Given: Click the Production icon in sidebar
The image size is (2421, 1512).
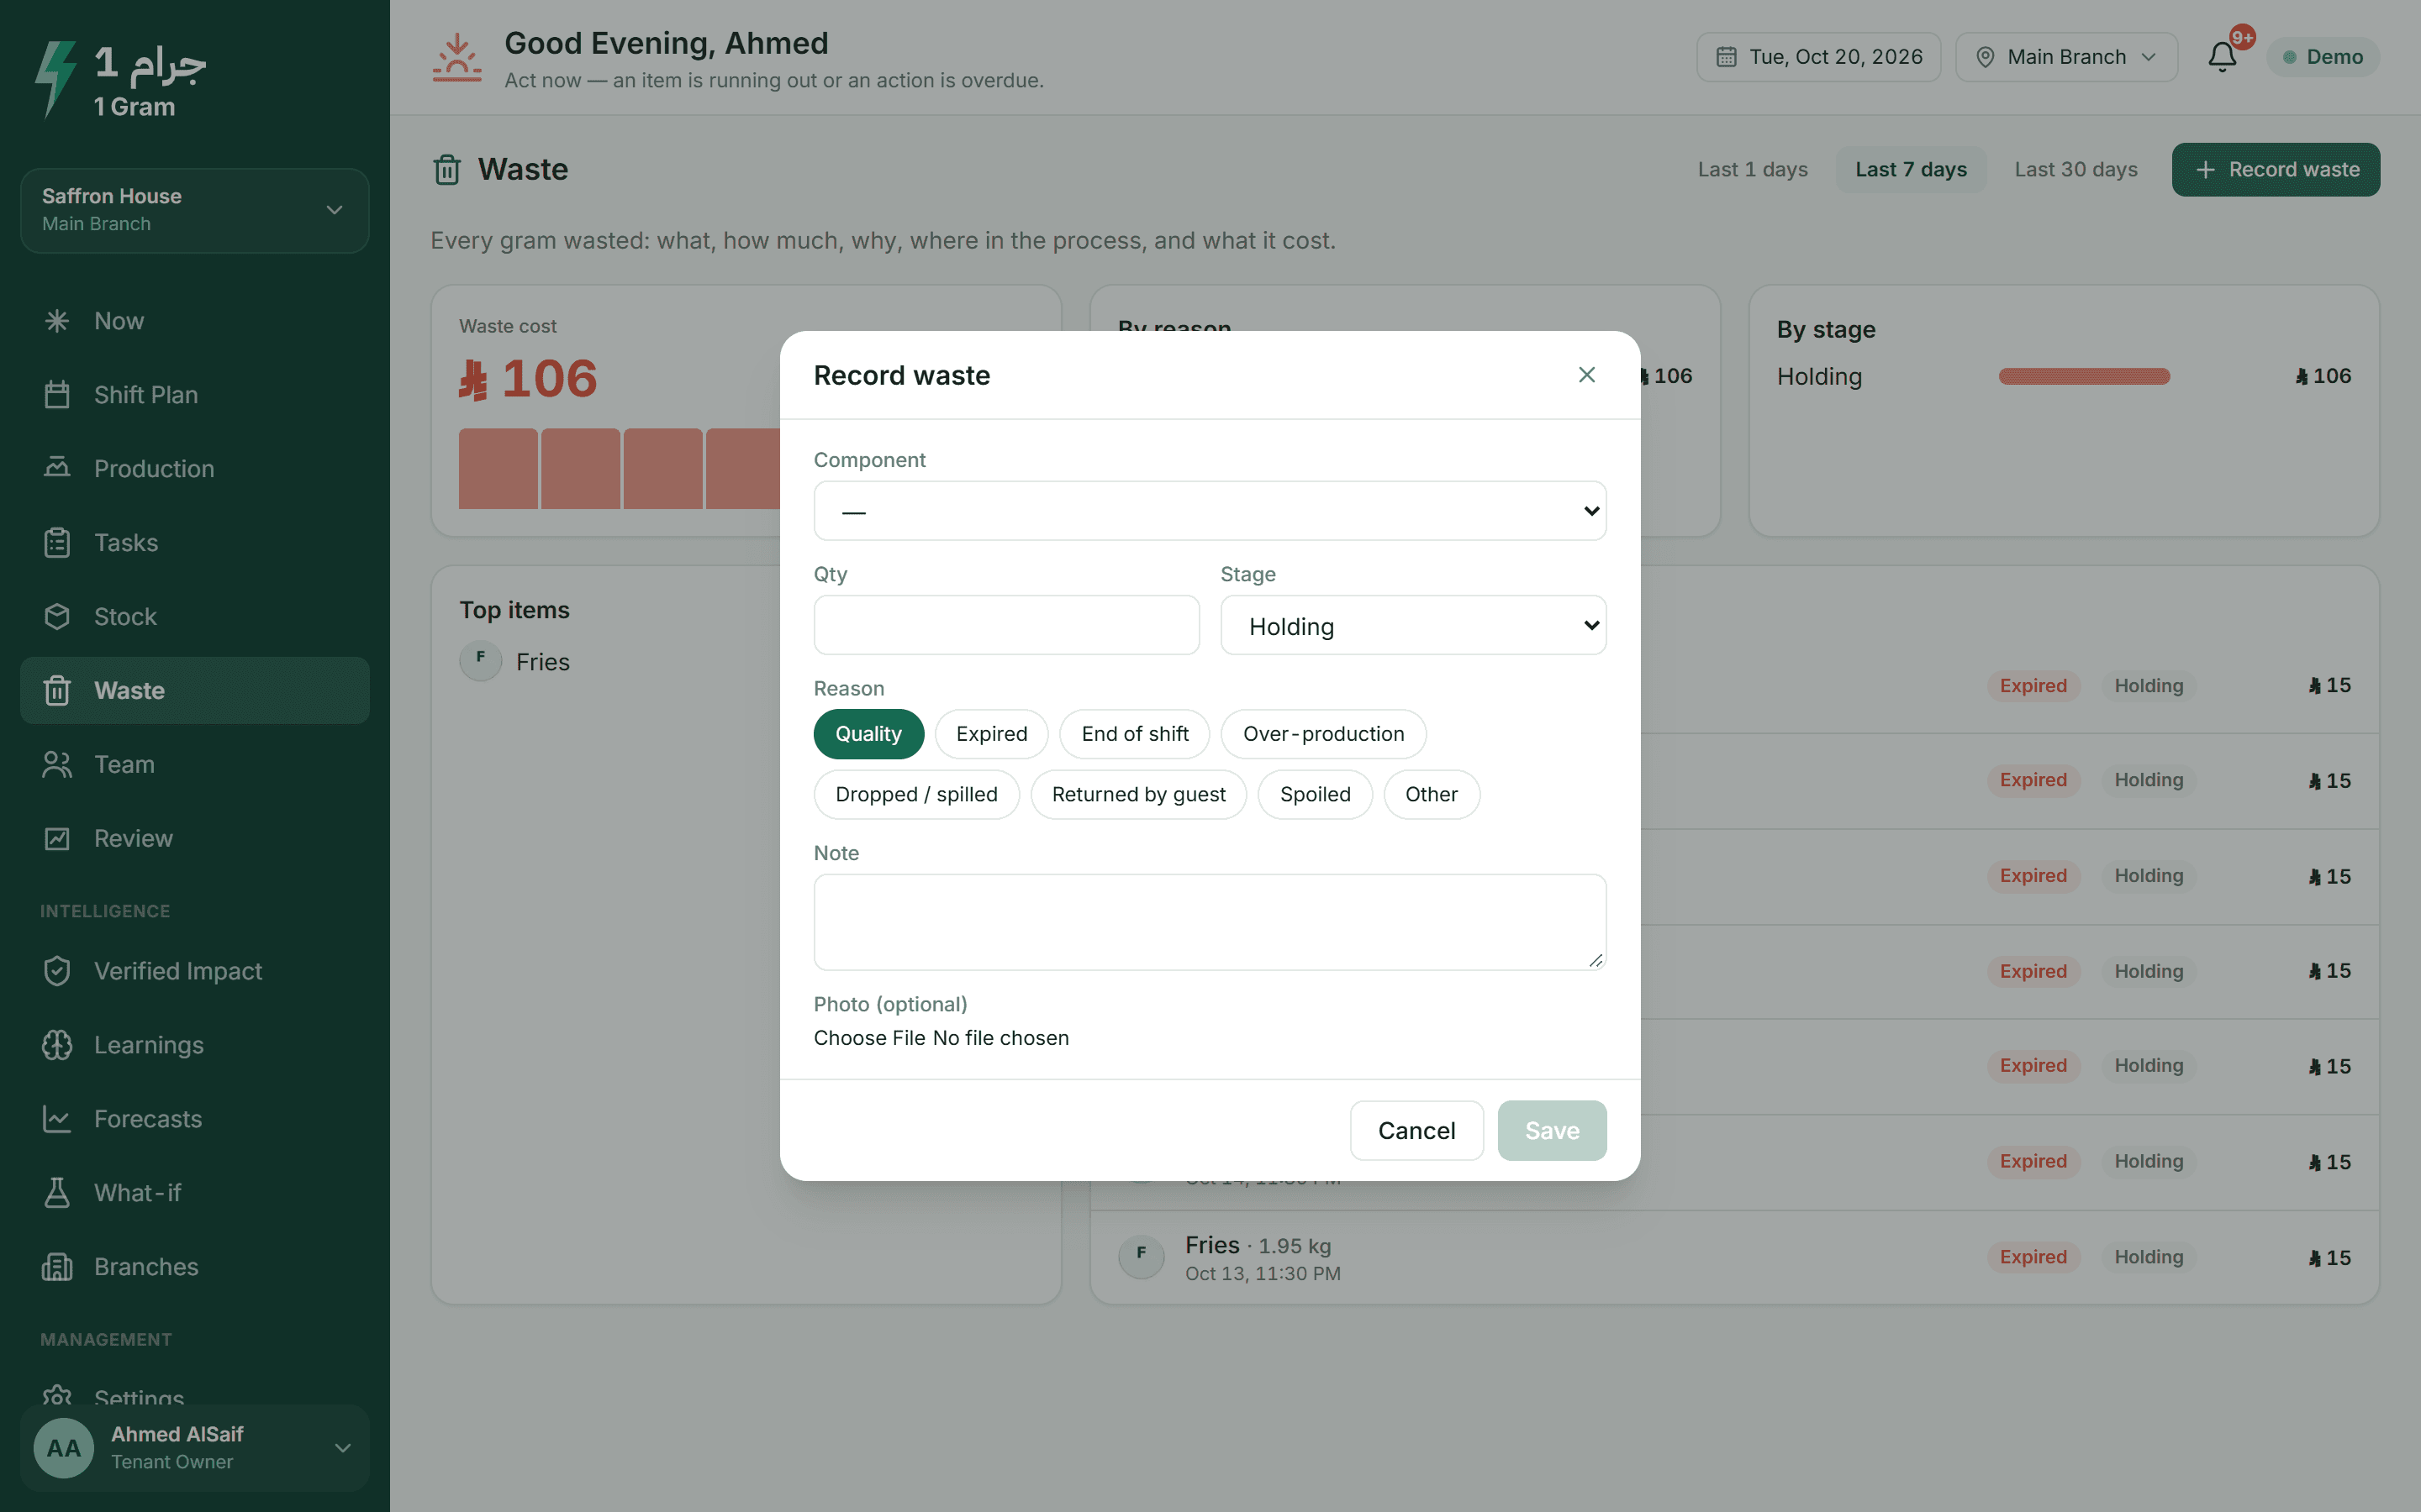Looking at the screenshot, I should pyautogui.click(x=57, y=469).
